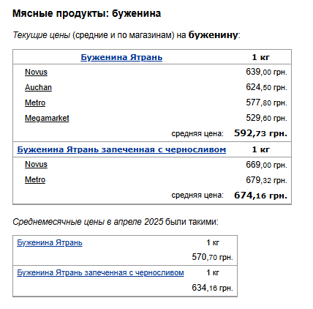Viewport: 313px width, 309px height.
Task: Click the average price 592,73 грн
Action: click(x=260, y=133)
